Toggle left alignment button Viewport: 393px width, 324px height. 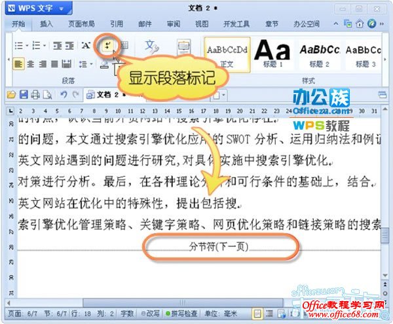pyautogui.click(x=18, y=64)
